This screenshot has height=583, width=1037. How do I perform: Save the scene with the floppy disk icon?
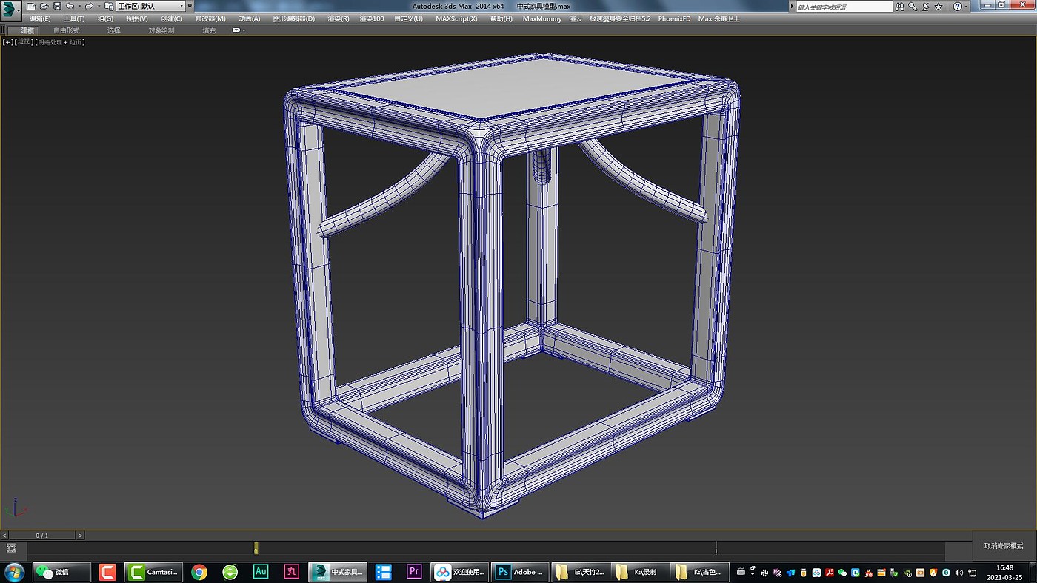57,6
